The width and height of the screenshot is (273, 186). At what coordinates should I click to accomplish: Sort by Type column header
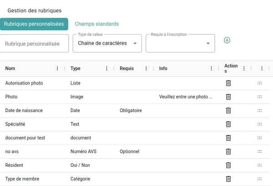(76, 68)
